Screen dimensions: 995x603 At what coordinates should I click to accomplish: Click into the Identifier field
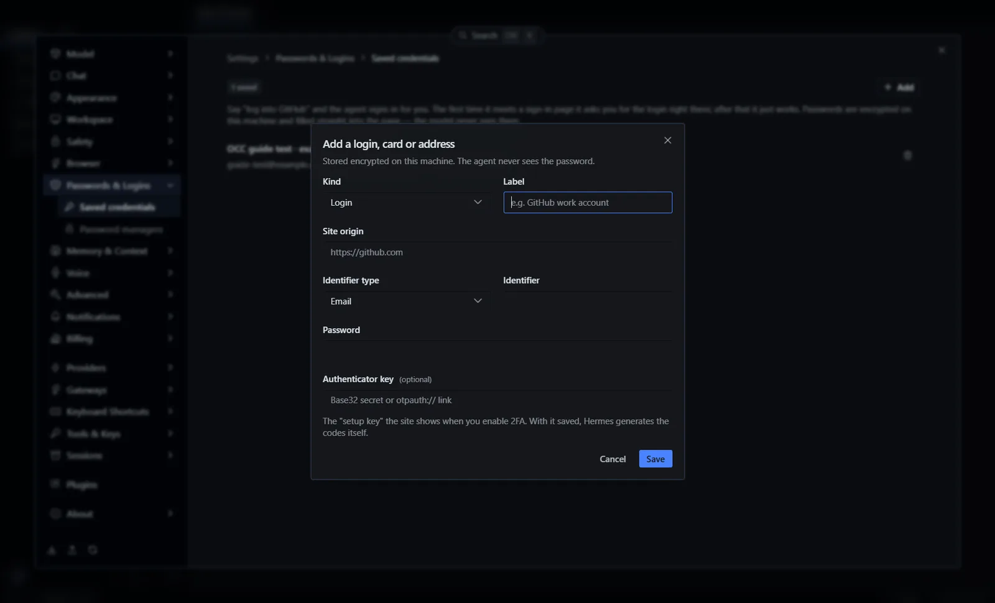[588, 301]
